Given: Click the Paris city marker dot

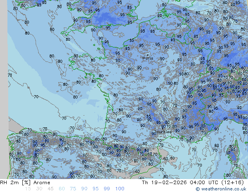Looking at the screenshot, I should pos(147,54).
